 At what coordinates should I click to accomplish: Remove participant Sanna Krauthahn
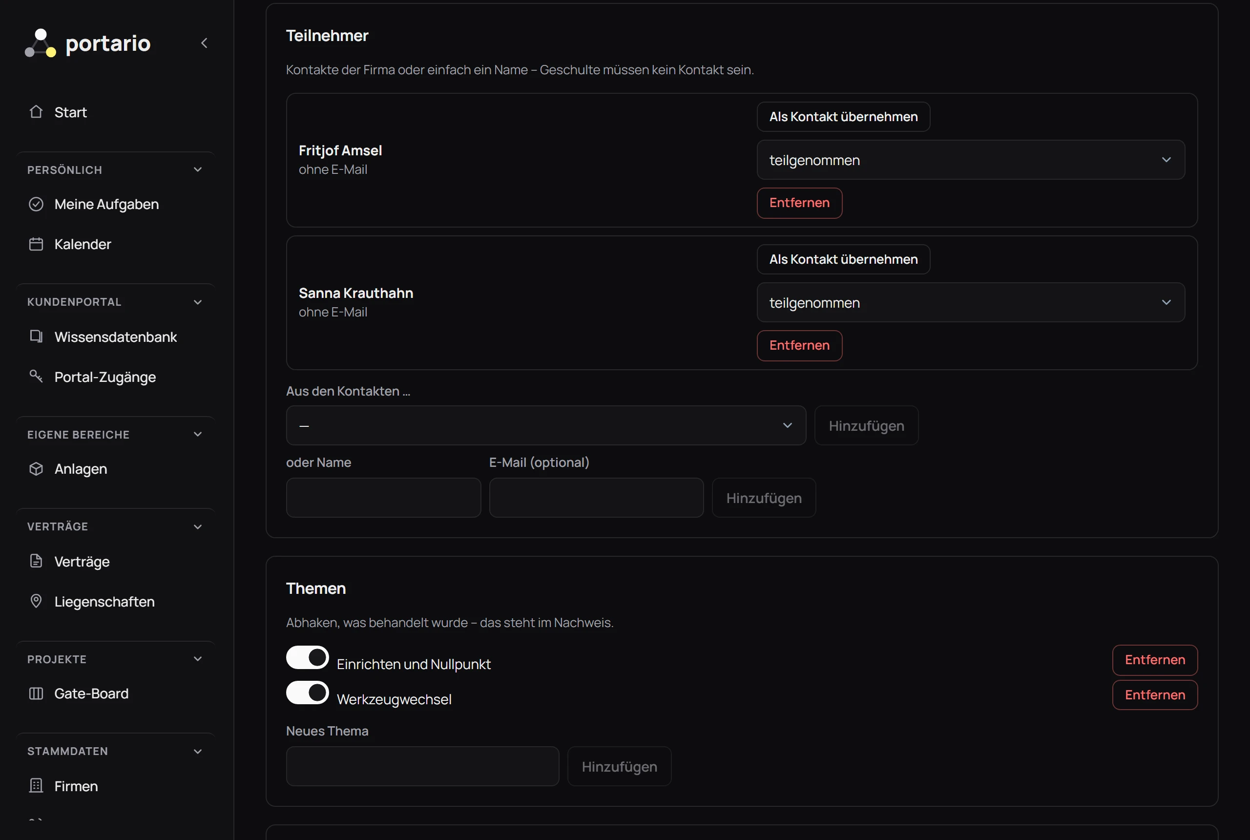799,345
